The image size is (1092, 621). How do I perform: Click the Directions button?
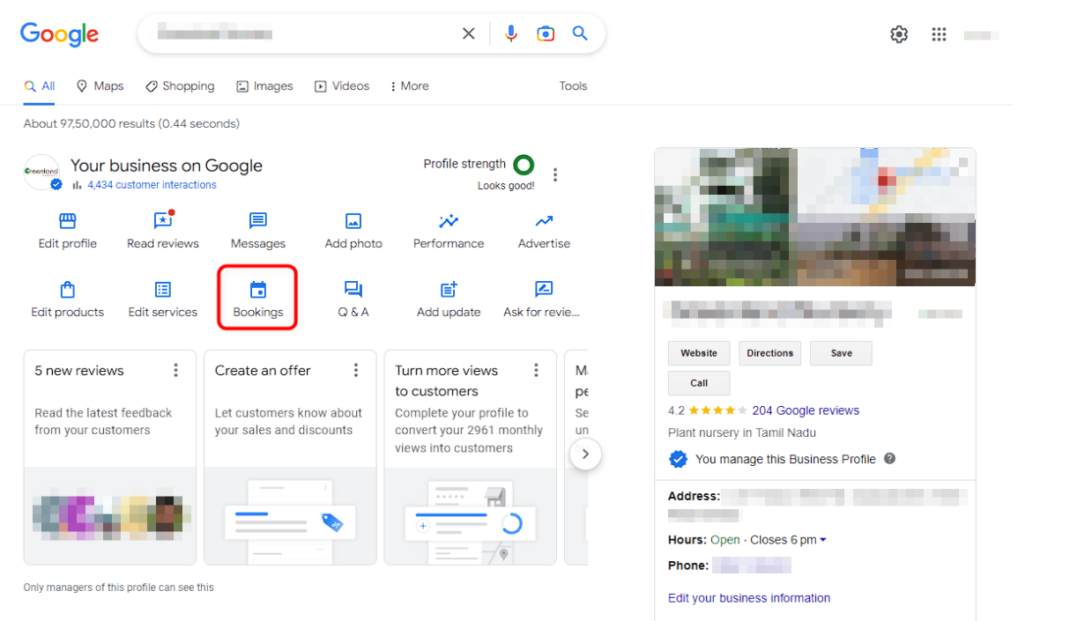click(x=769, y=353)
